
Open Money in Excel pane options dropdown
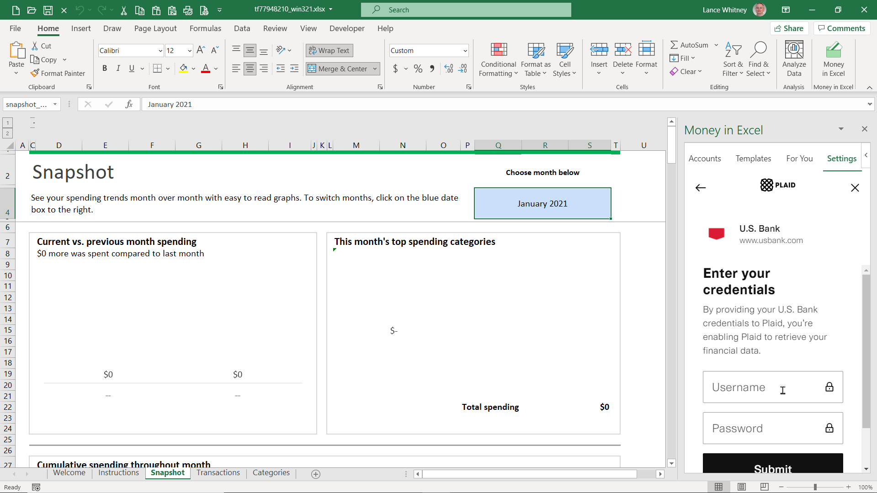tap(841, 129)
